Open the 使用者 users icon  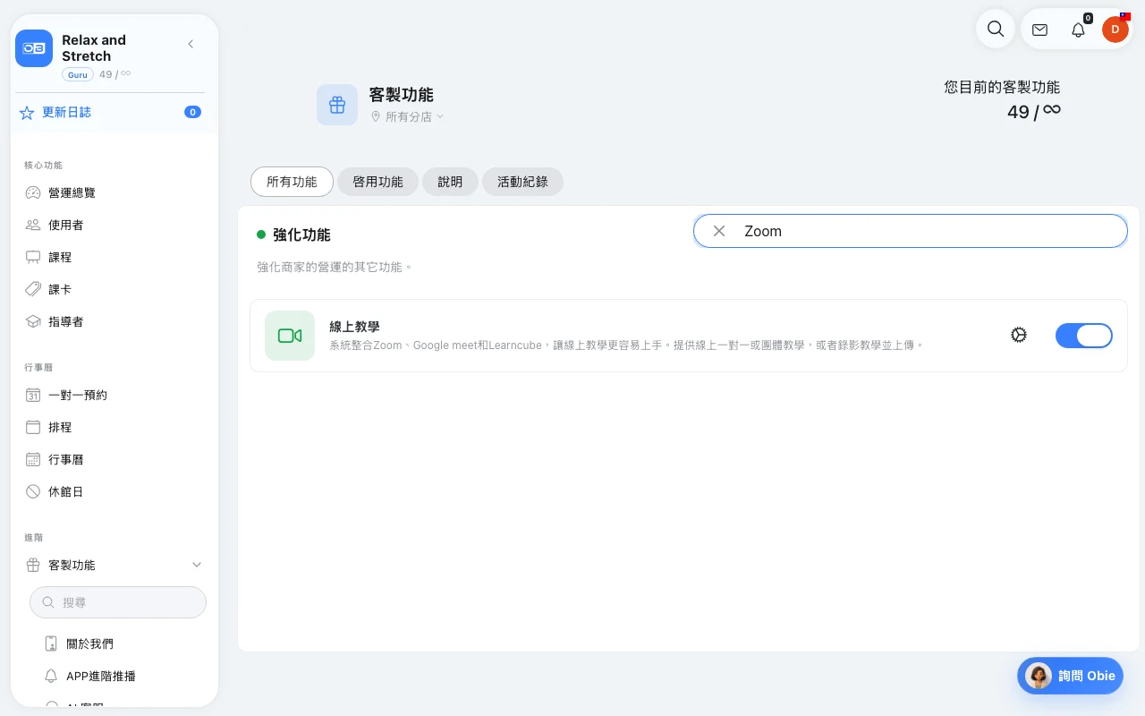pos(33,225)
